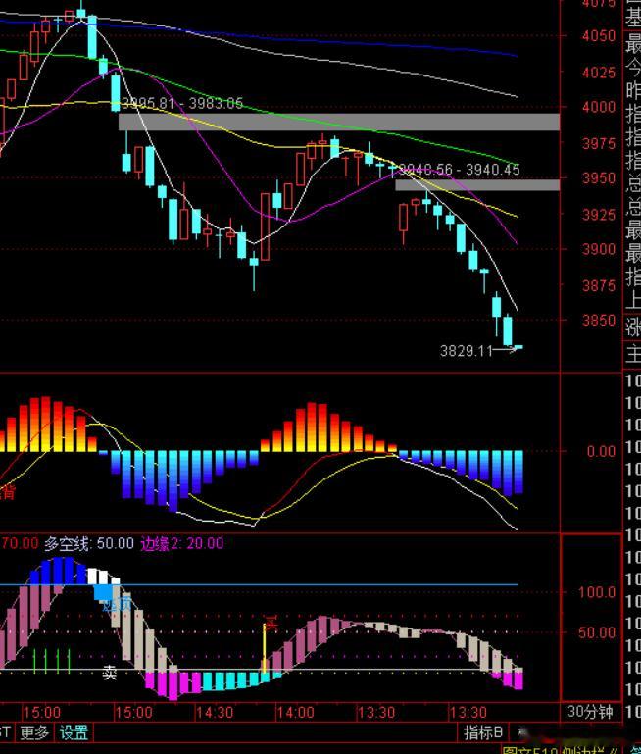Open the 设置 tab in bottom bar
The height and width of the screenshot is (754, 641).
74,732
